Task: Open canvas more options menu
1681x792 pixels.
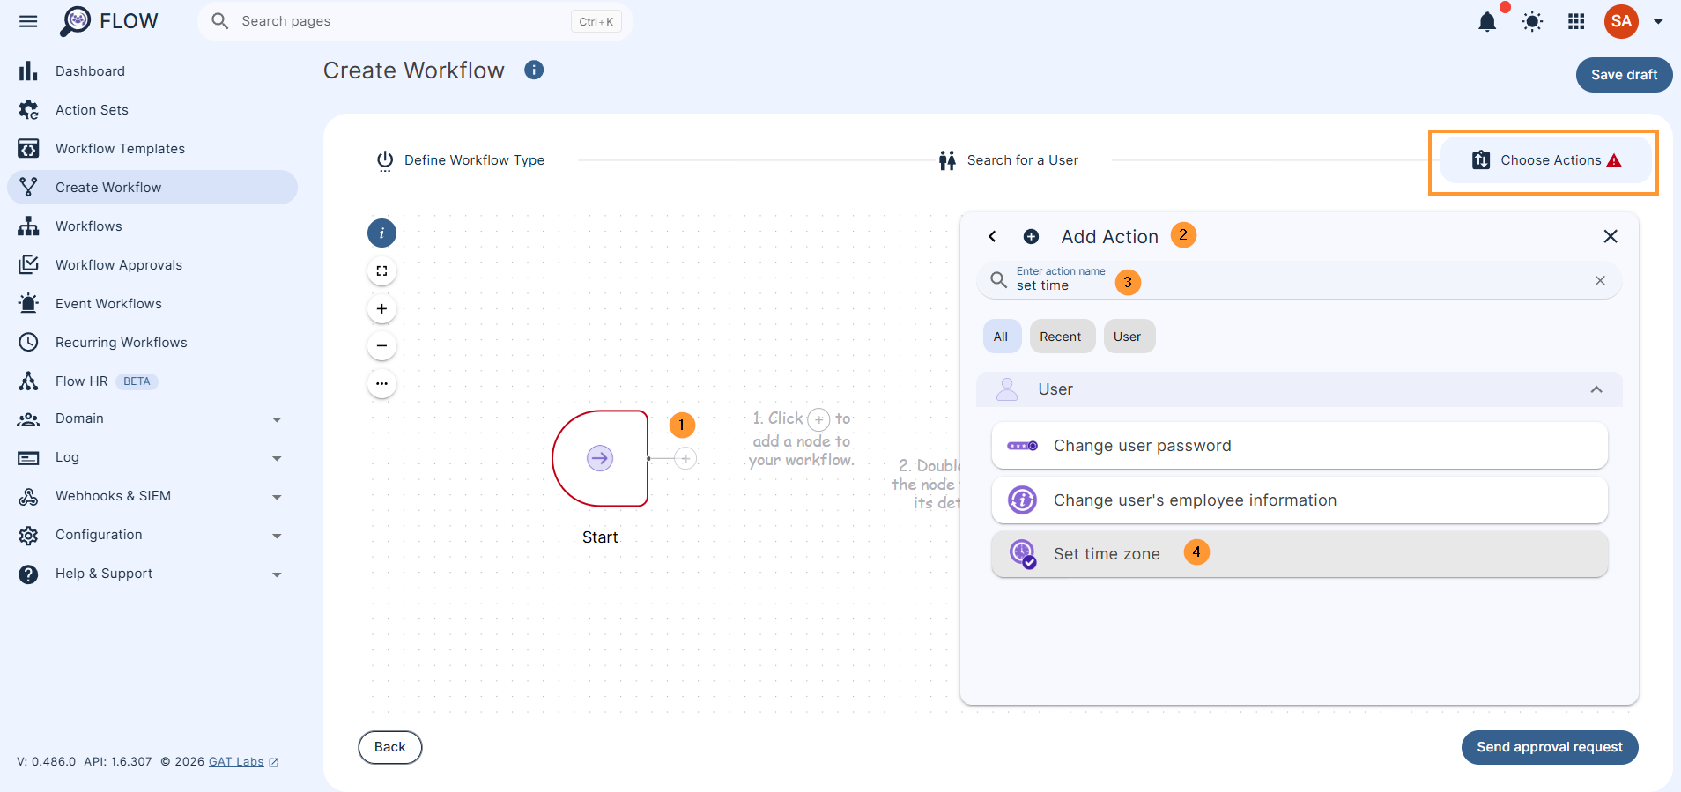Action: [381, 383]
